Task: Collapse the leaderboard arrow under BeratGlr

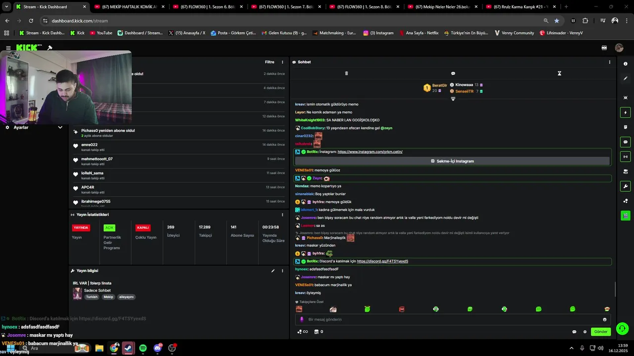Action: (x=453, y=98)
